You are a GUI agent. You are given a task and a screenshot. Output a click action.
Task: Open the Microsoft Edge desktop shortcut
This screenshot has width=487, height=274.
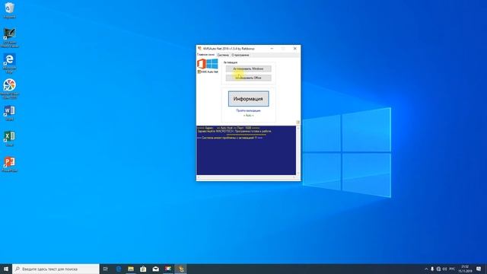coord(10,63)
